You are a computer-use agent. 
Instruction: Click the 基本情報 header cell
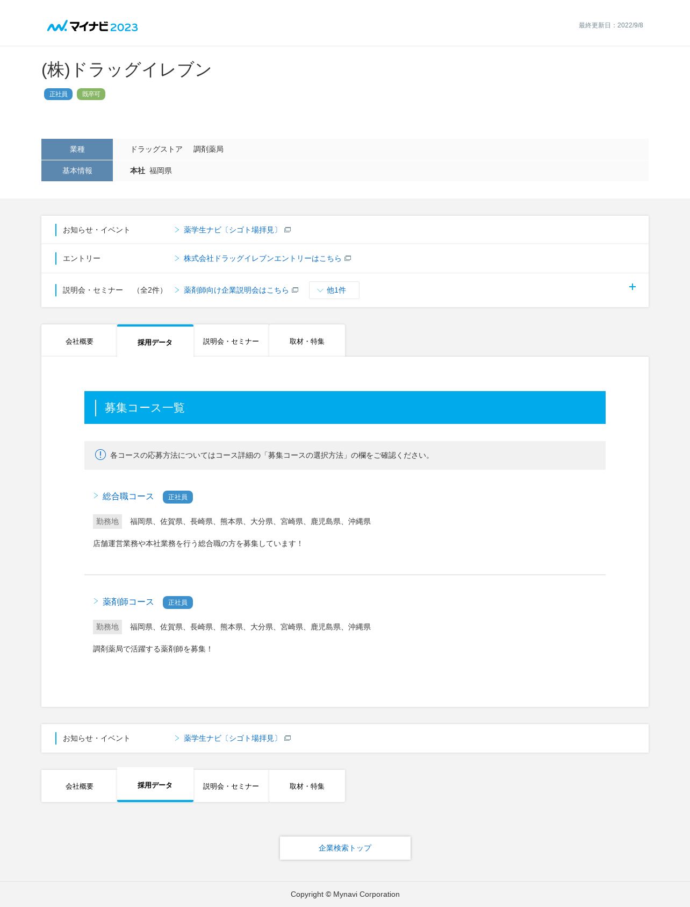tap(77, 171)
